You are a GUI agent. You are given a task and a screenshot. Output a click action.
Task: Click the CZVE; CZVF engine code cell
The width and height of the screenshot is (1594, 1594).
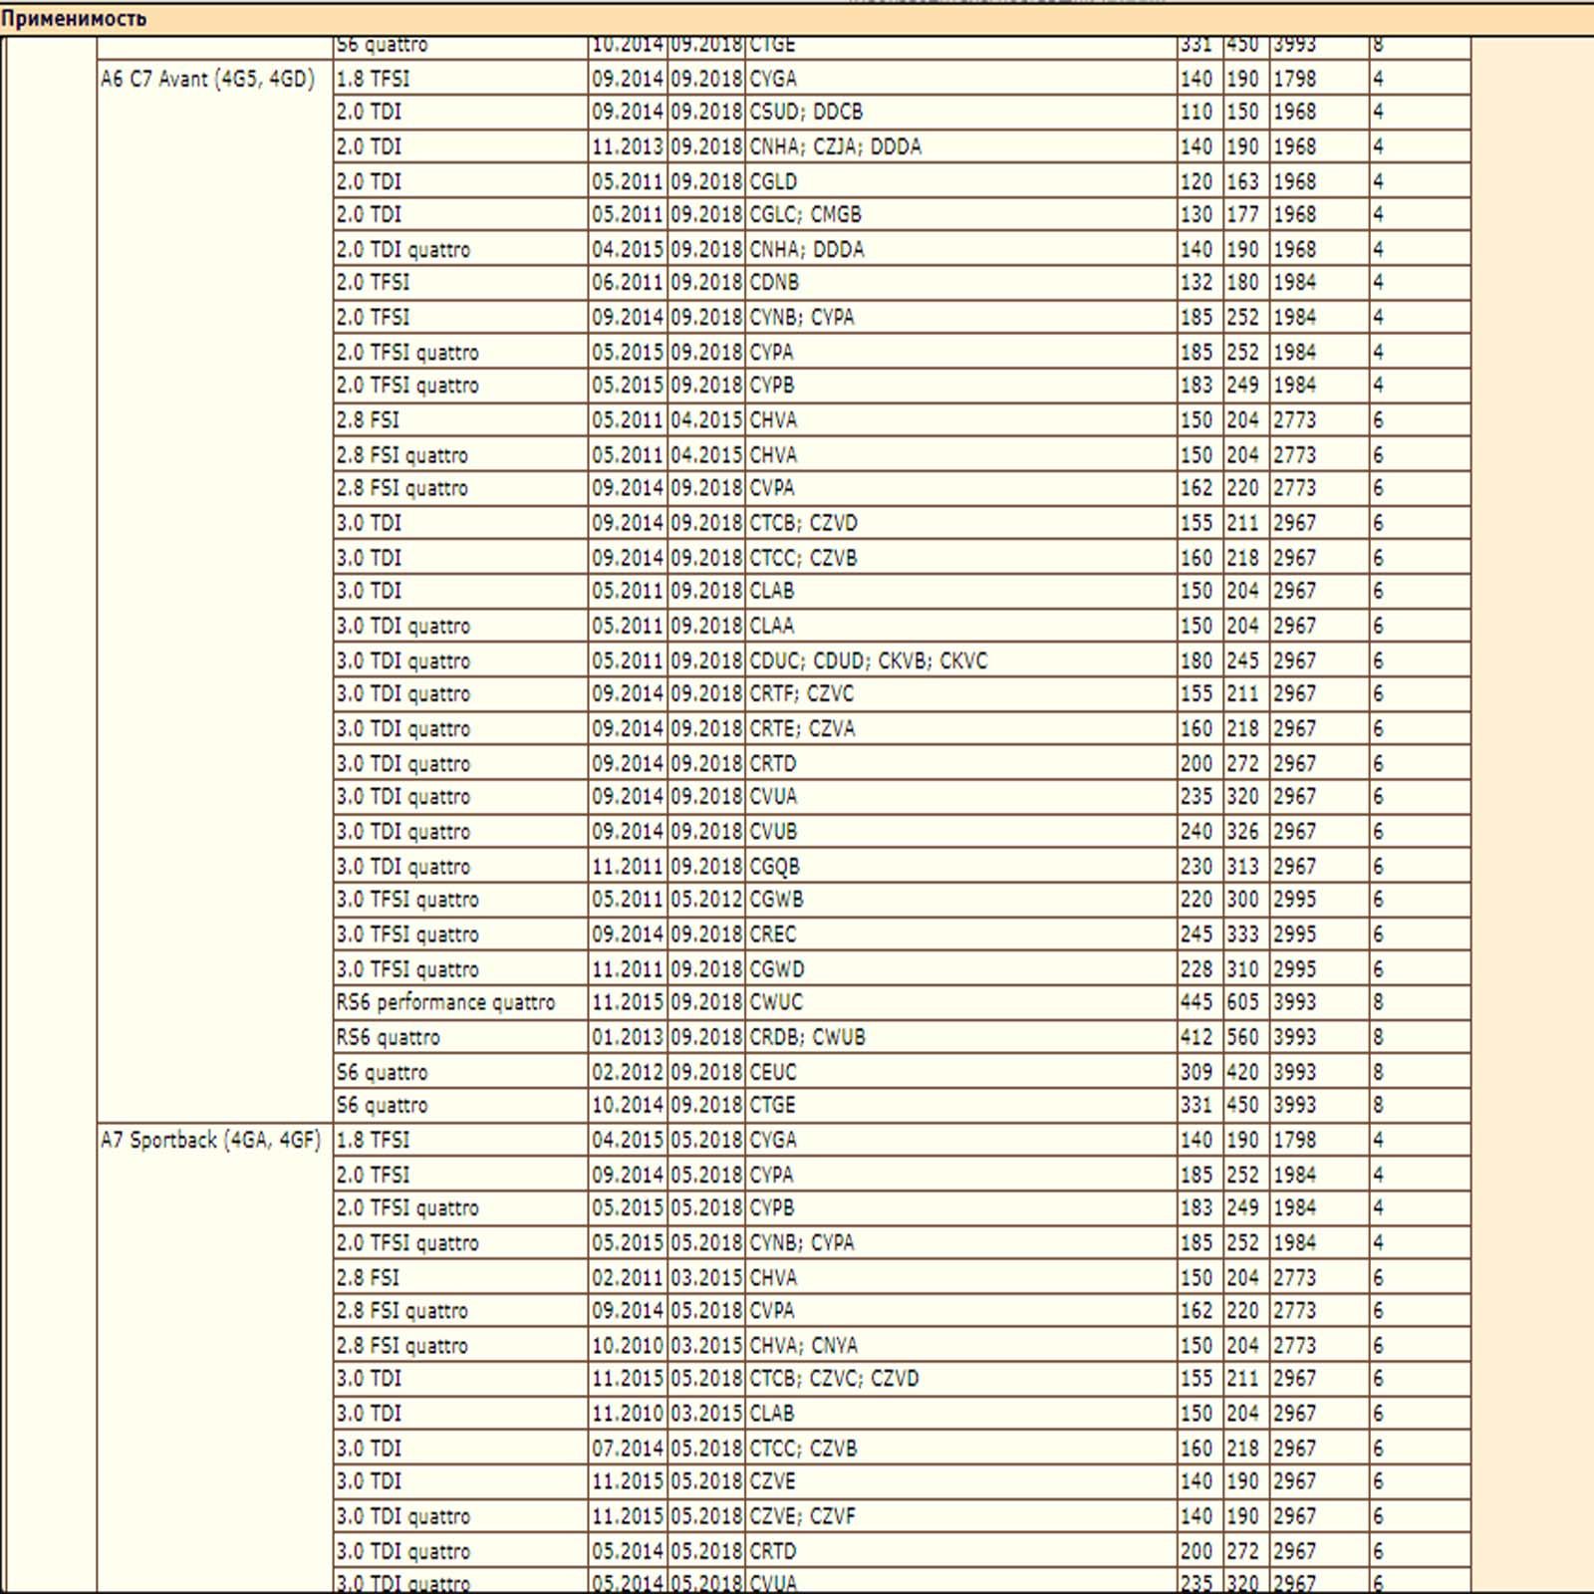point(802,1516)
